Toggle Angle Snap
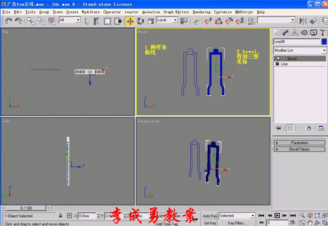Screen dimensions: 328x226 219,21
